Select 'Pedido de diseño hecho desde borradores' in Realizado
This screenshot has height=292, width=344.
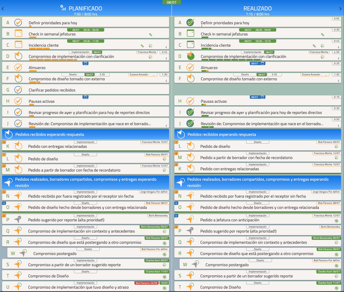tap(258, 206)
